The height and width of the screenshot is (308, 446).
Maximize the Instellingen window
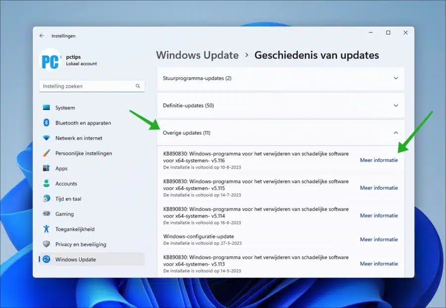(388, 33)
